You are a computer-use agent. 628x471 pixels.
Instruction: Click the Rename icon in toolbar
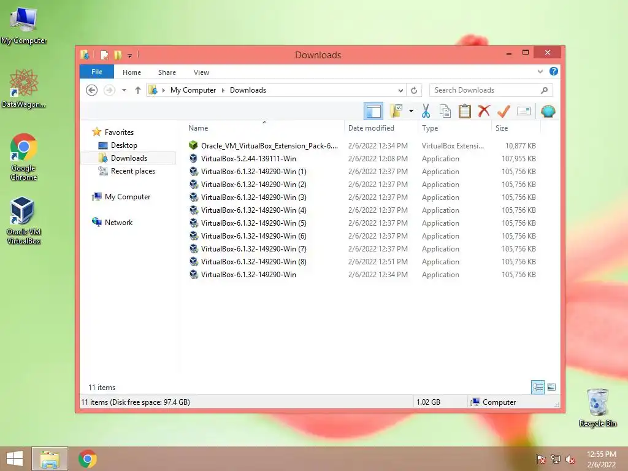click(x=524, y=111)
